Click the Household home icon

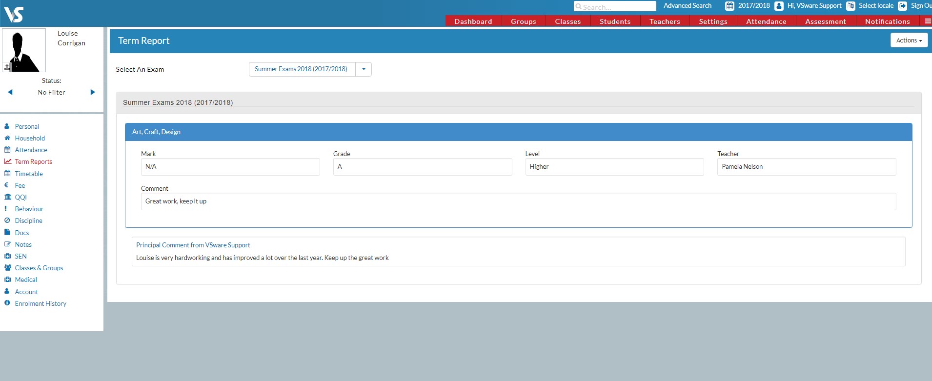click(x=7, y=138)
